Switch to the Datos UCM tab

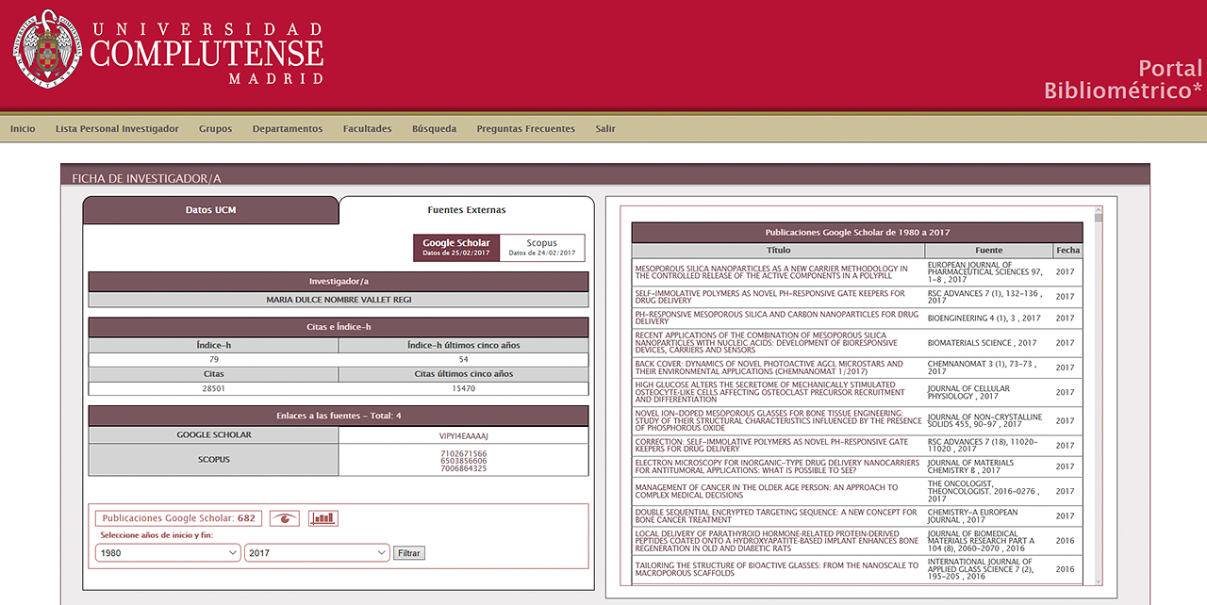click(x=210, y=210)
